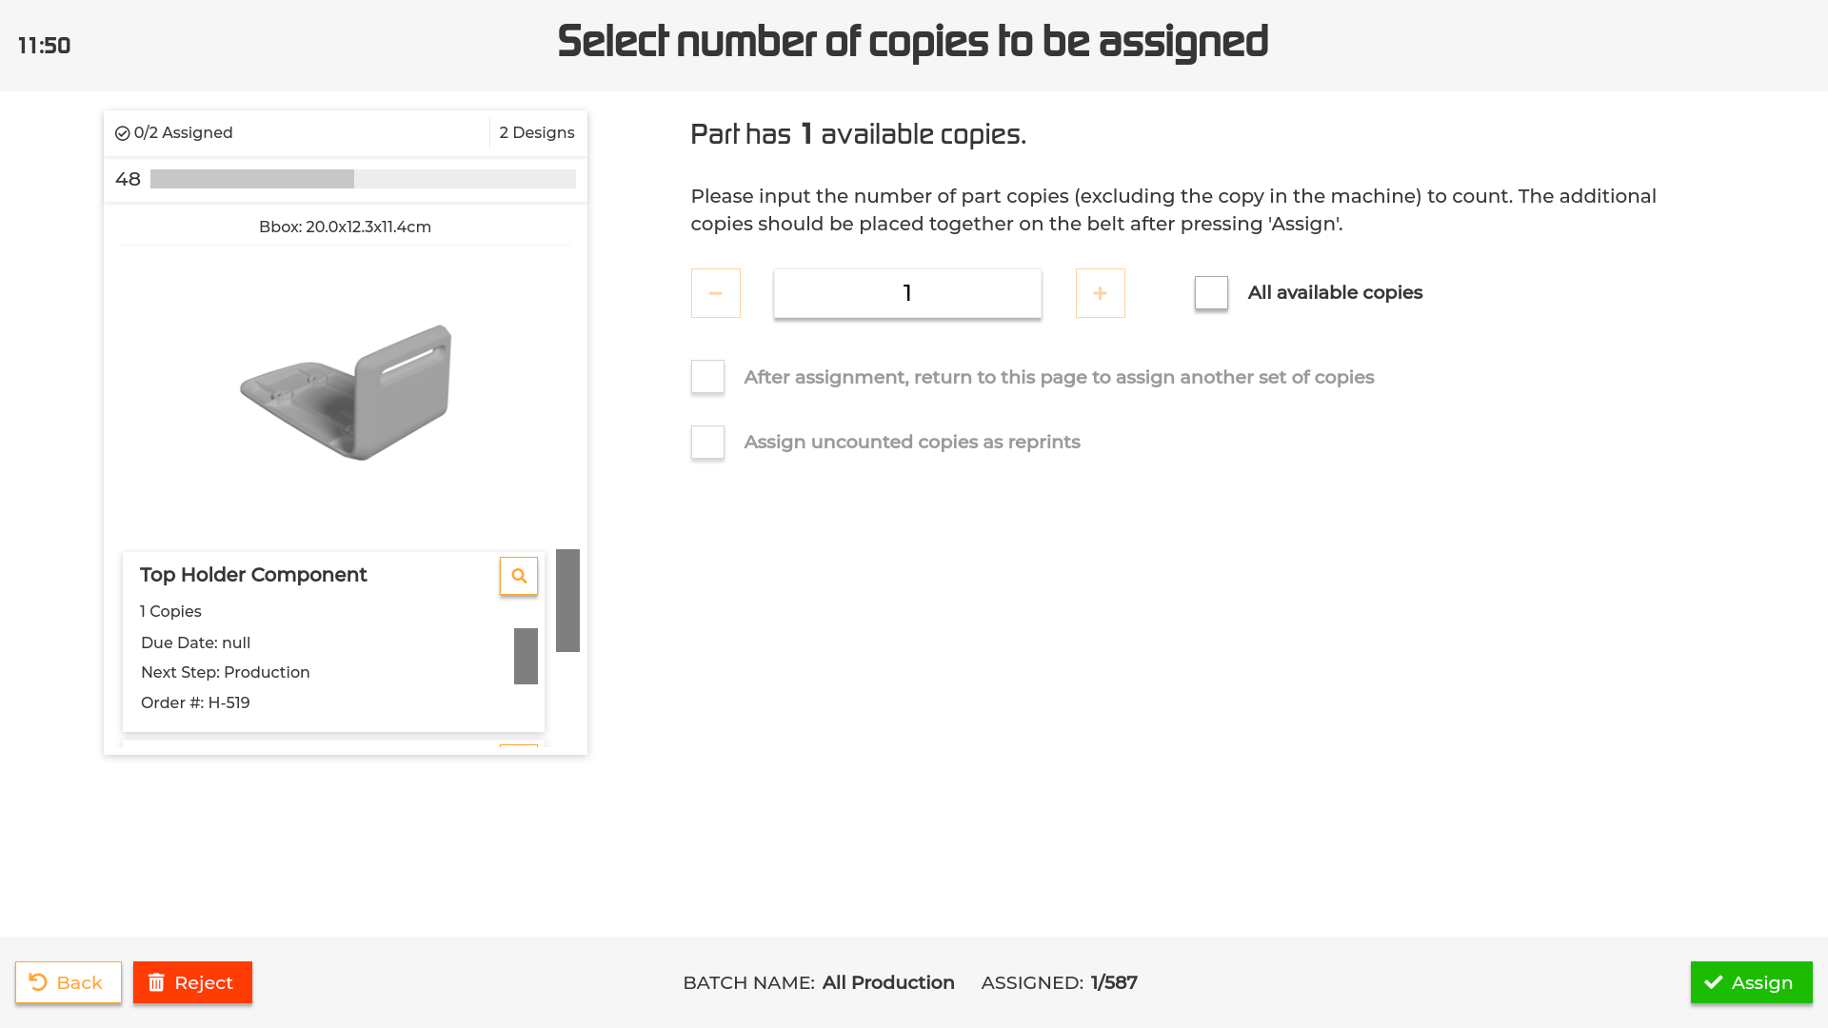This screenshot has width=1828, height=1028.
Task: Enable the All available copies checkbox
Action: pyautogui.click(x=1210, y=293)
